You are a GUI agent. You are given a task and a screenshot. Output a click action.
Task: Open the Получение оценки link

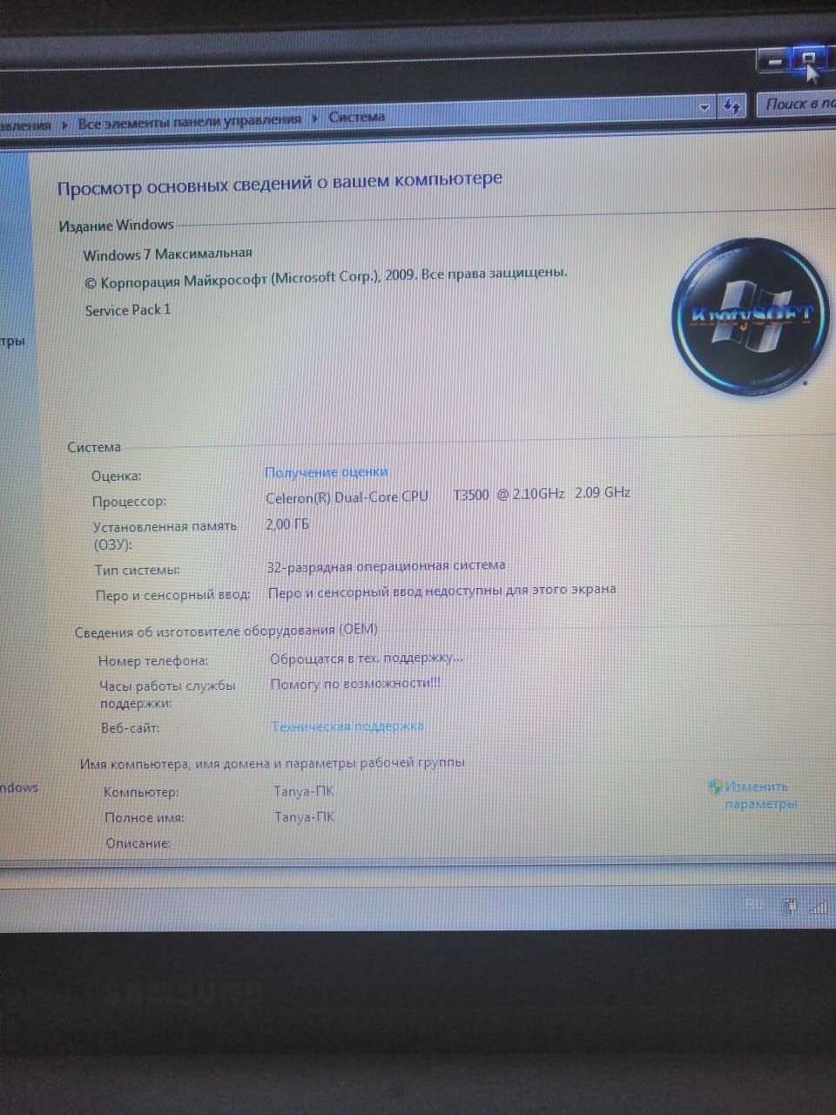[326, 471]
